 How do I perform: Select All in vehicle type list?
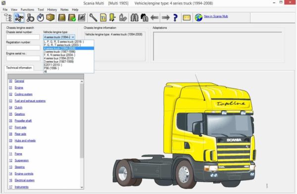(69, 71)
